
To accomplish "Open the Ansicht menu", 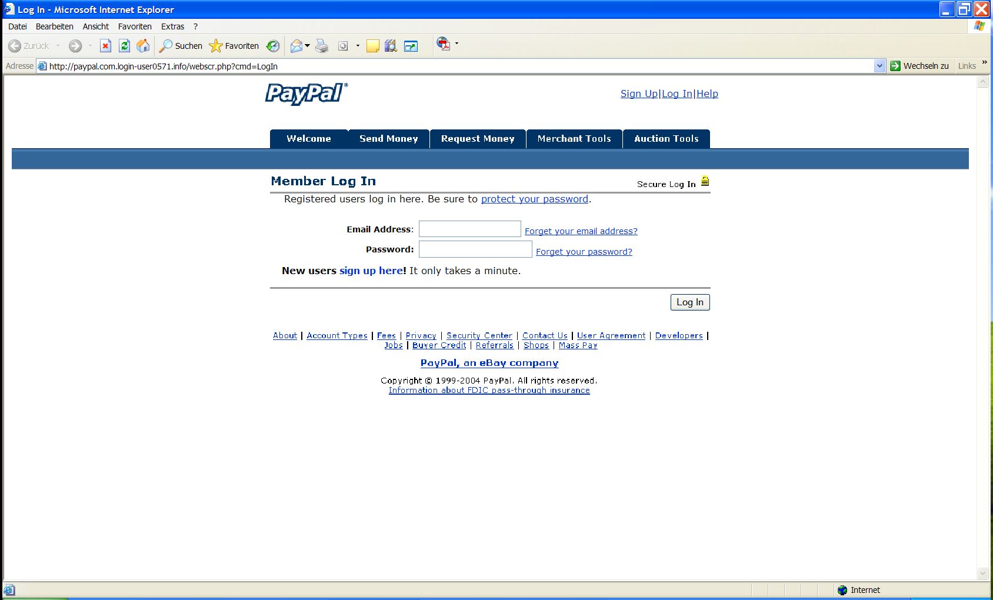I will (96, 26).
